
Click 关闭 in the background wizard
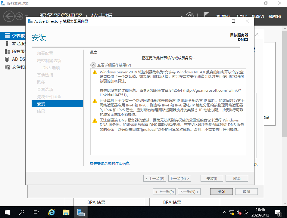coord(221,192)
